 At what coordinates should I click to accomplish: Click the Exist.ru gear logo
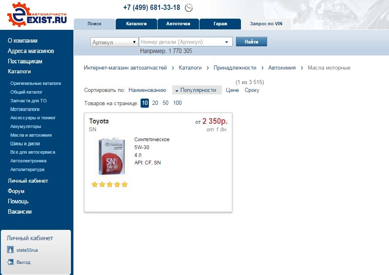pos(37,14)
